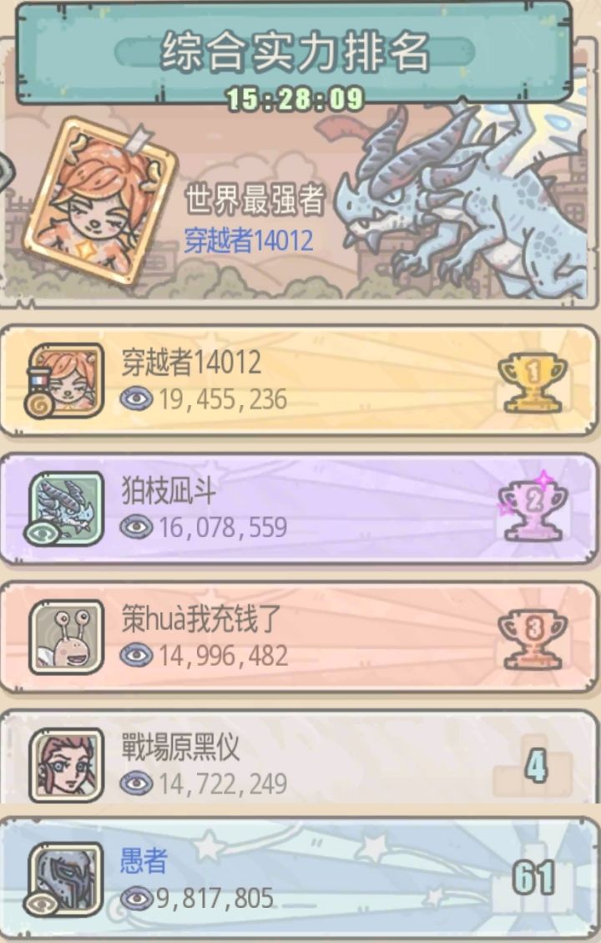The image size is (601, 943).
Task: Click the pink second-place trophy icon
Action: (x=533, y=509)
